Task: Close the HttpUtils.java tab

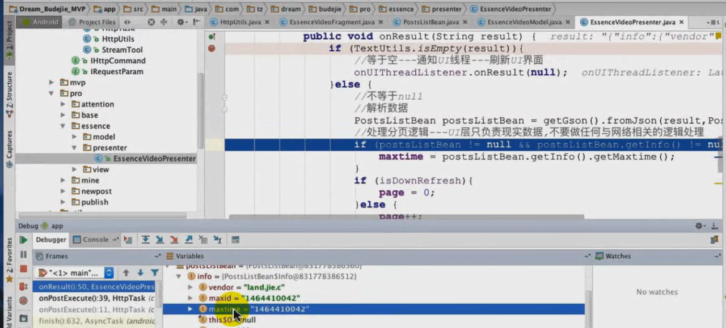Action: coord(268,23)
